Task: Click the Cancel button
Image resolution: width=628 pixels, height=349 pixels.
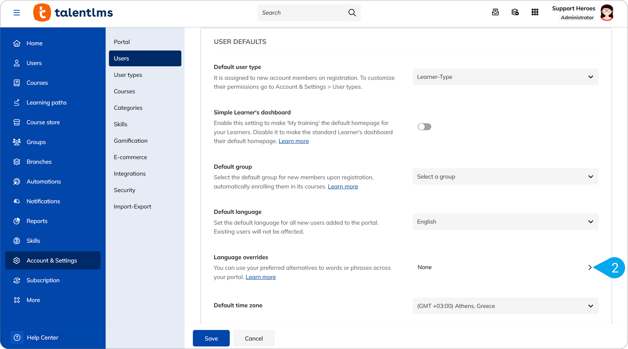Action: pos(254,338)
